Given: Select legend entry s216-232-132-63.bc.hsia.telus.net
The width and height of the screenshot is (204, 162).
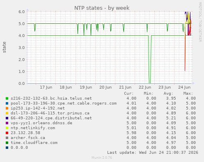Looking at the screenshot, I should coord(51,98).
